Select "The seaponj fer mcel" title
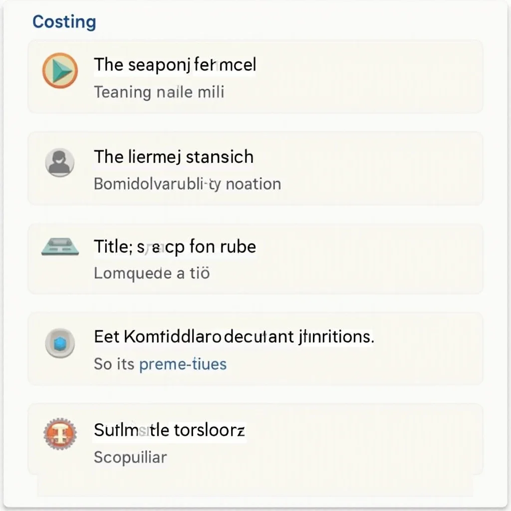 (x=175, y=65)
